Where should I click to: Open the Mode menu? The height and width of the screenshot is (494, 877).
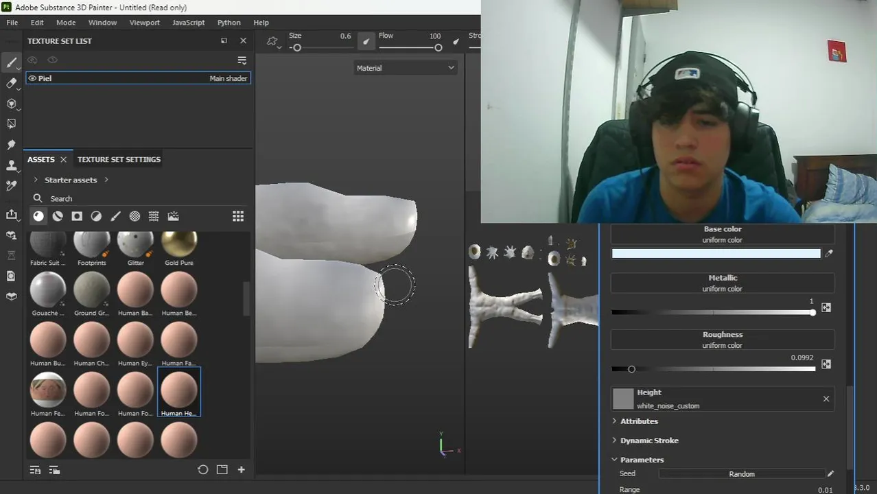[x=66, y=23]
